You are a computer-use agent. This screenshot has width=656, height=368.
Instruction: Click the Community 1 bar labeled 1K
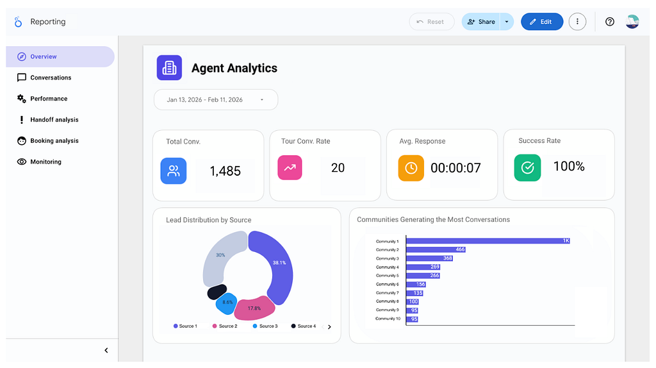pos(488,240)
